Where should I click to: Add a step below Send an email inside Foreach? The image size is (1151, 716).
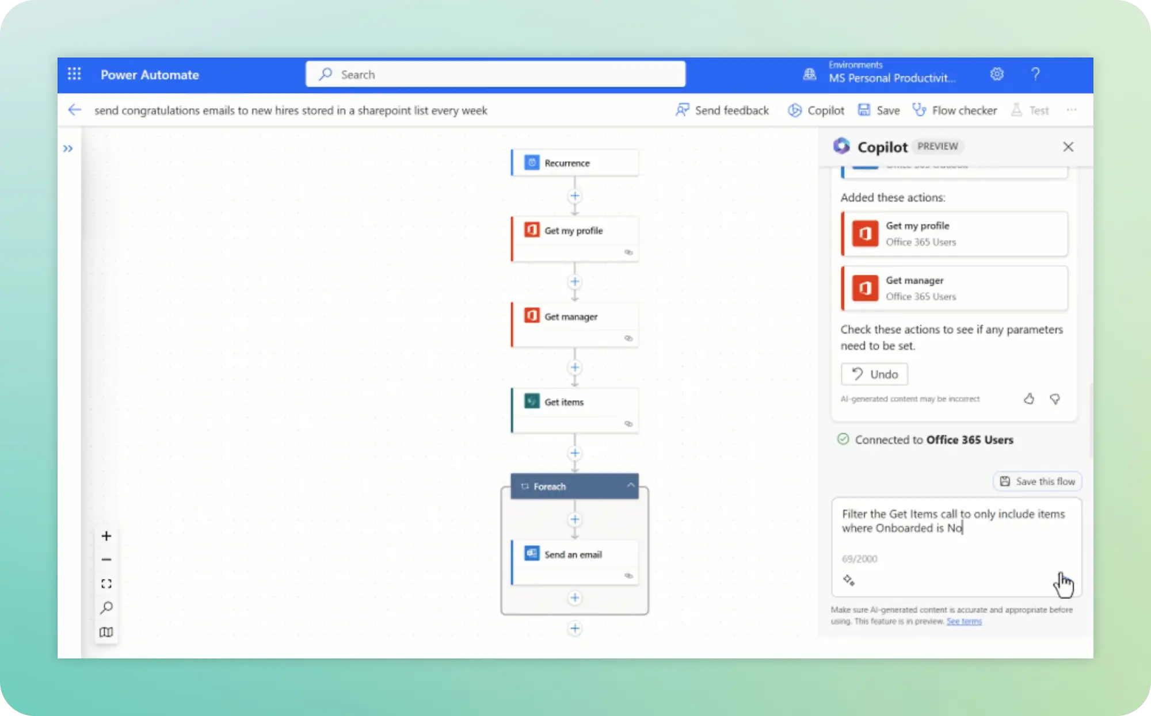575,598
